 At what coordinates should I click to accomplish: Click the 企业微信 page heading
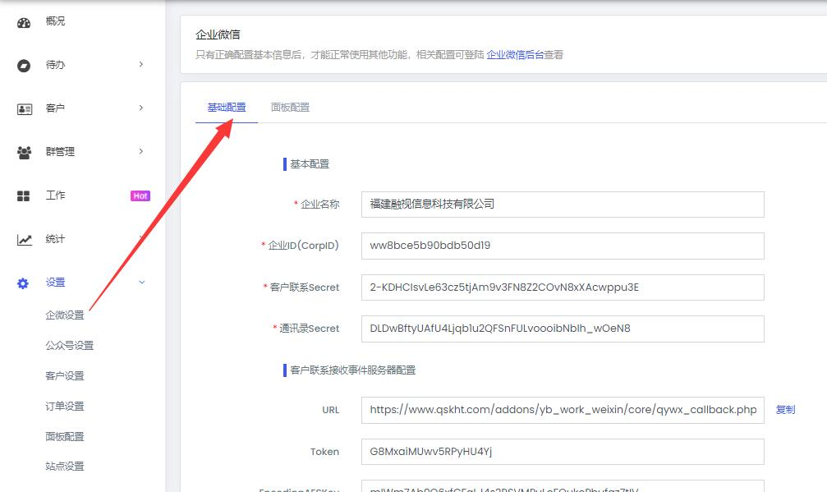click(x=218, y=34)
